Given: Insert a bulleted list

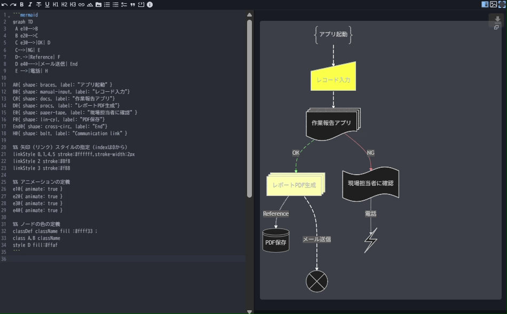Looking at the screenshot, I should (115, 4).
